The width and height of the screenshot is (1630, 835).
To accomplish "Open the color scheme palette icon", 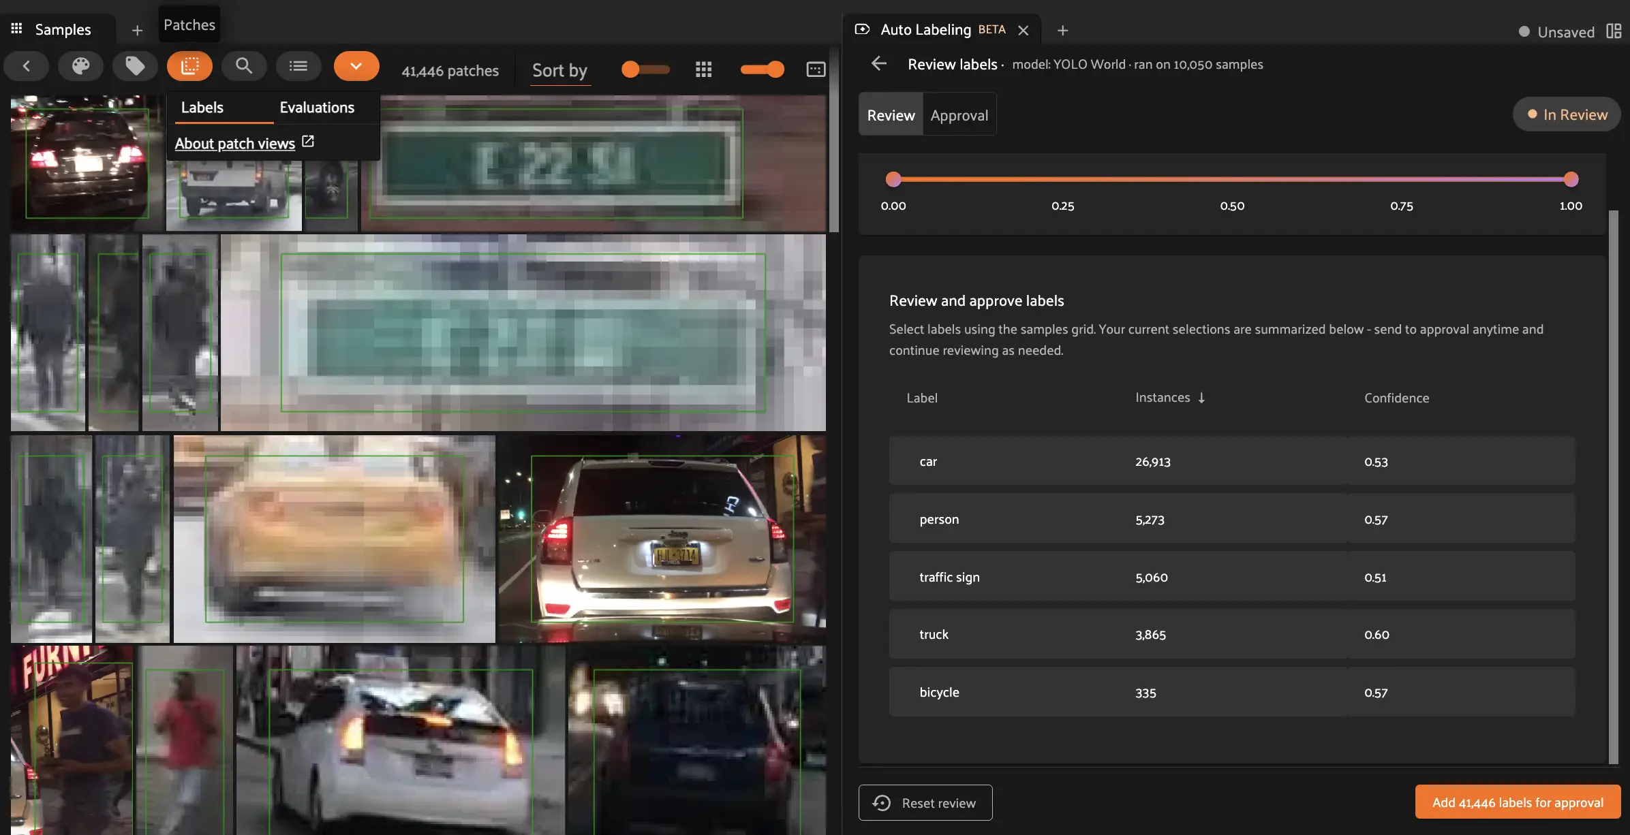I will pos(80,66).
